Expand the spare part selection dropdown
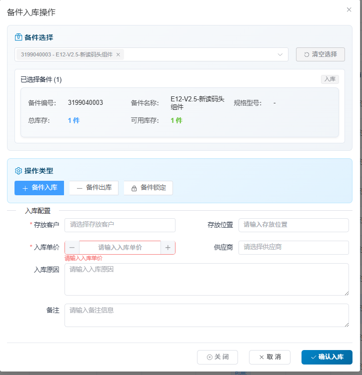The width and height of the screenshot is (362, 375). [280, 54]
